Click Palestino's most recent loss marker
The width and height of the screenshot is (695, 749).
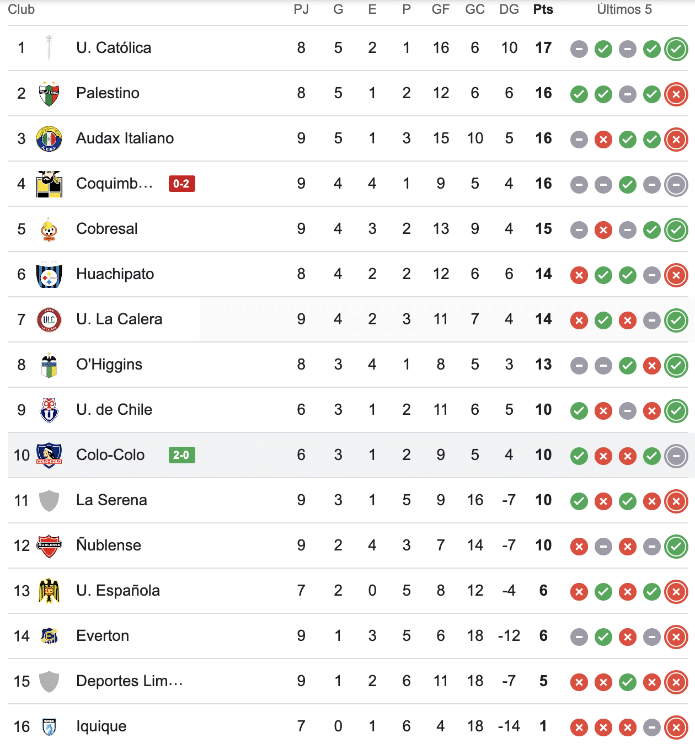pos(676,93)
